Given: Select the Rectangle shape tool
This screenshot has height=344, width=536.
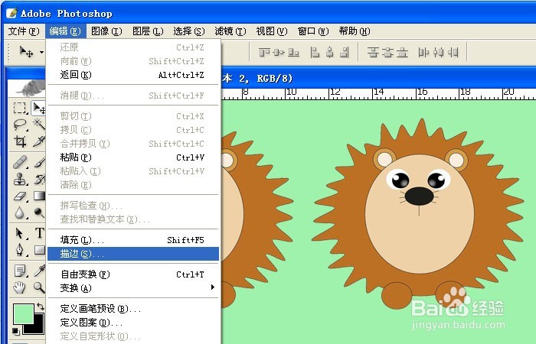Looking at the screenshot, I should pyautogui.click(x=39, y=250).
